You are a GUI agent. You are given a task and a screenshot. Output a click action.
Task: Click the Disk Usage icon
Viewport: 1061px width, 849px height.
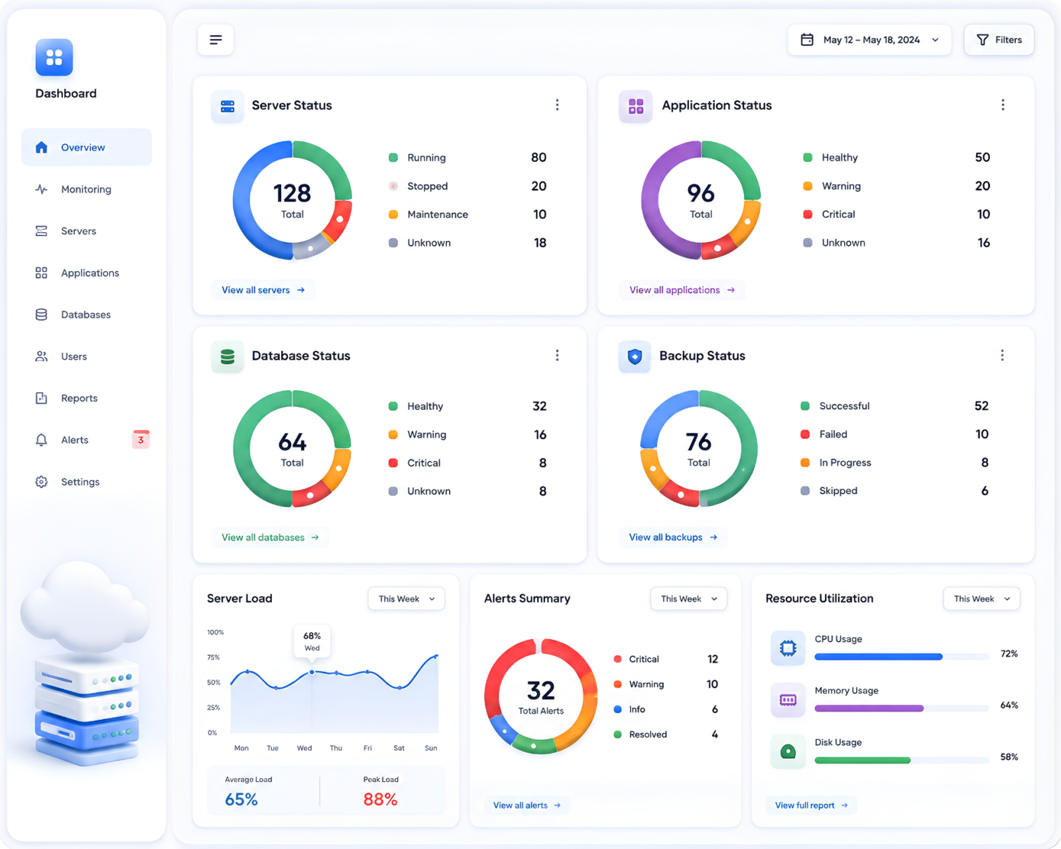pos(788,751)
